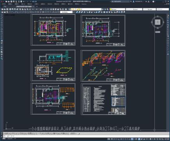Click the Open file icon in Standard toolbar
The height and width of the screenshot is (141, 170).
tap(5, 9)
